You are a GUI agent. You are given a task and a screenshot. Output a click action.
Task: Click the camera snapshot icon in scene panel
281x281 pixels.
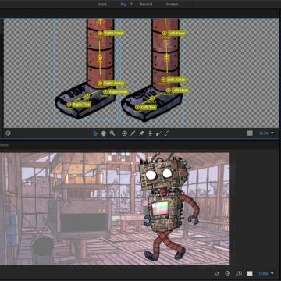[x=228, y=273]
